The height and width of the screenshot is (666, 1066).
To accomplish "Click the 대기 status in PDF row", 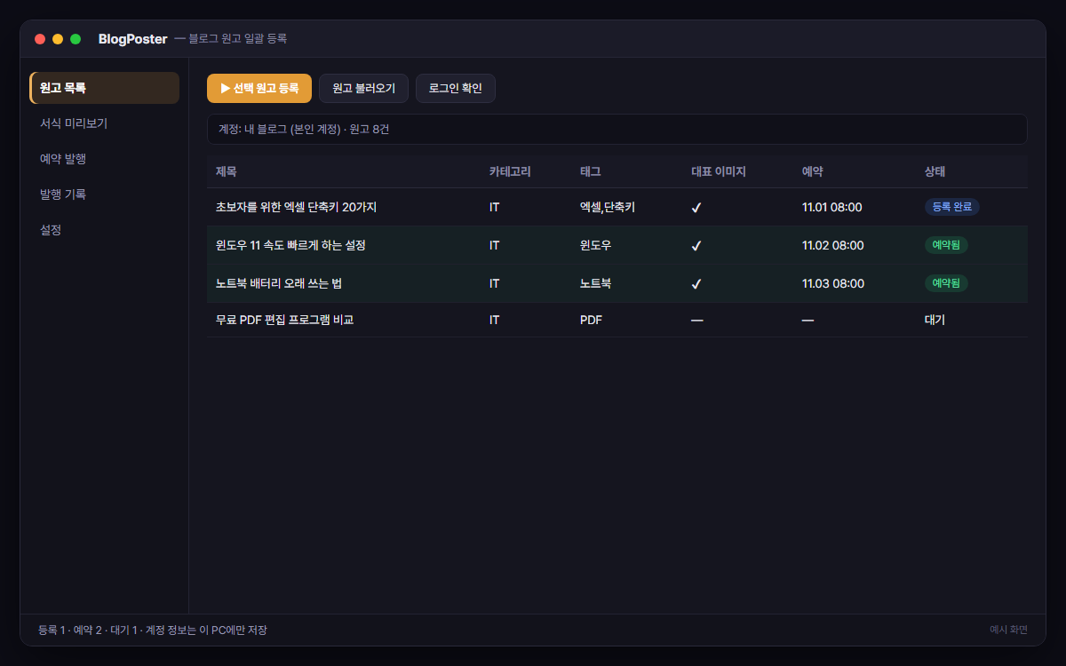I will [x=935, y=320].
